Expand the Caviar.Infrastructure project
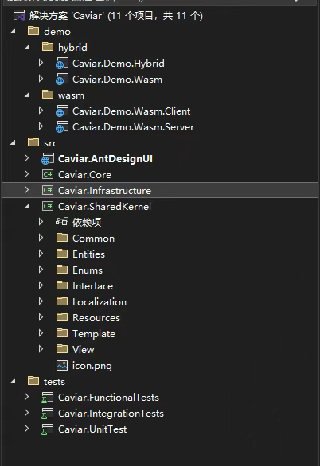This screenshot has width=320, height=466. tap(26, 189)
